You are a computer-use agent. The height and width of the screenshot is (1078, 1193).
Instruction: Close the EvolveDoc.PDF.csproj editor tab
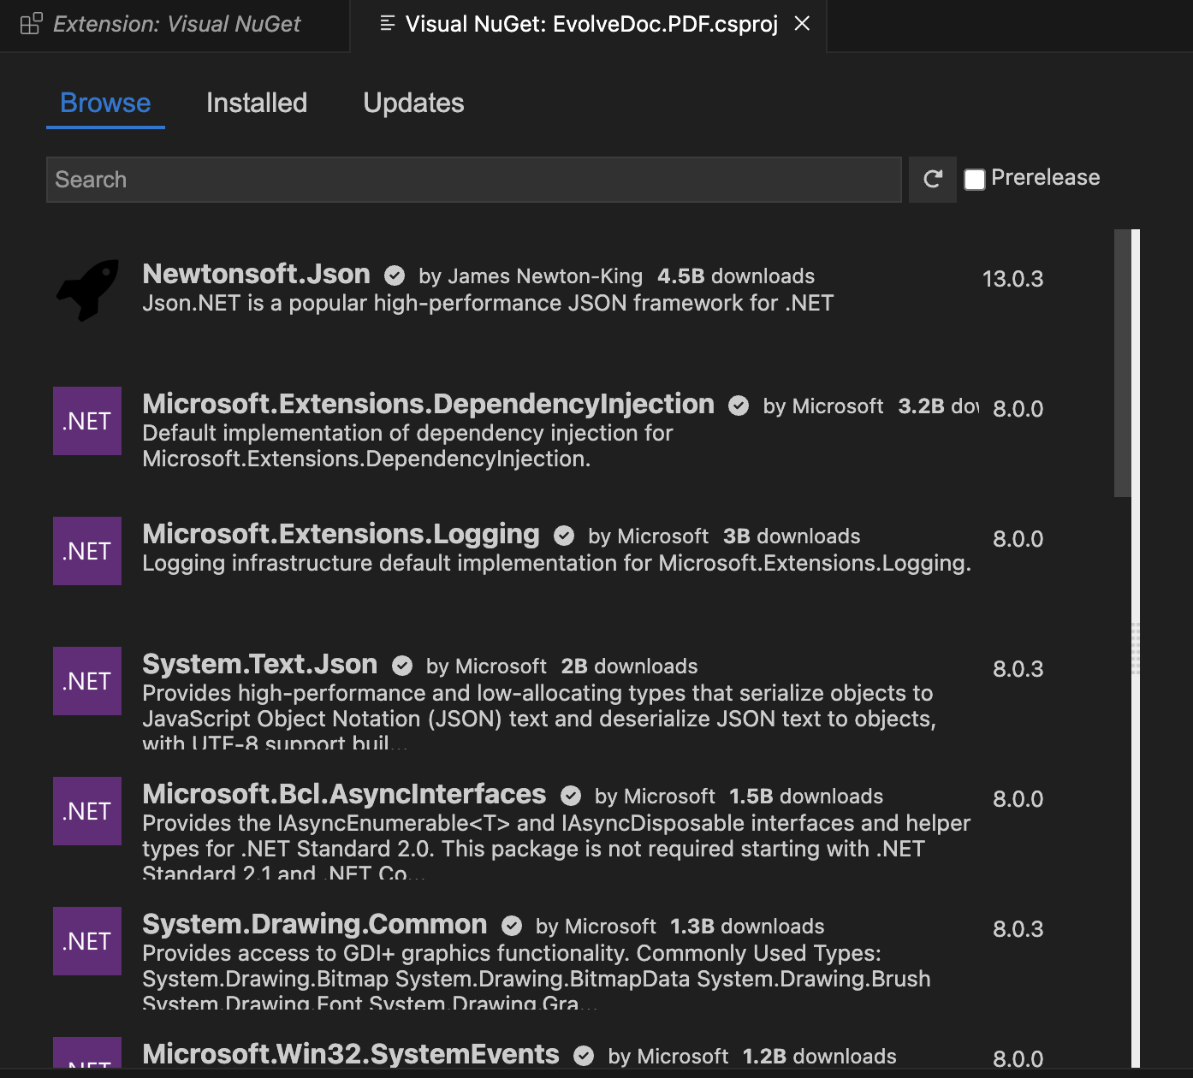pos(802,24)
